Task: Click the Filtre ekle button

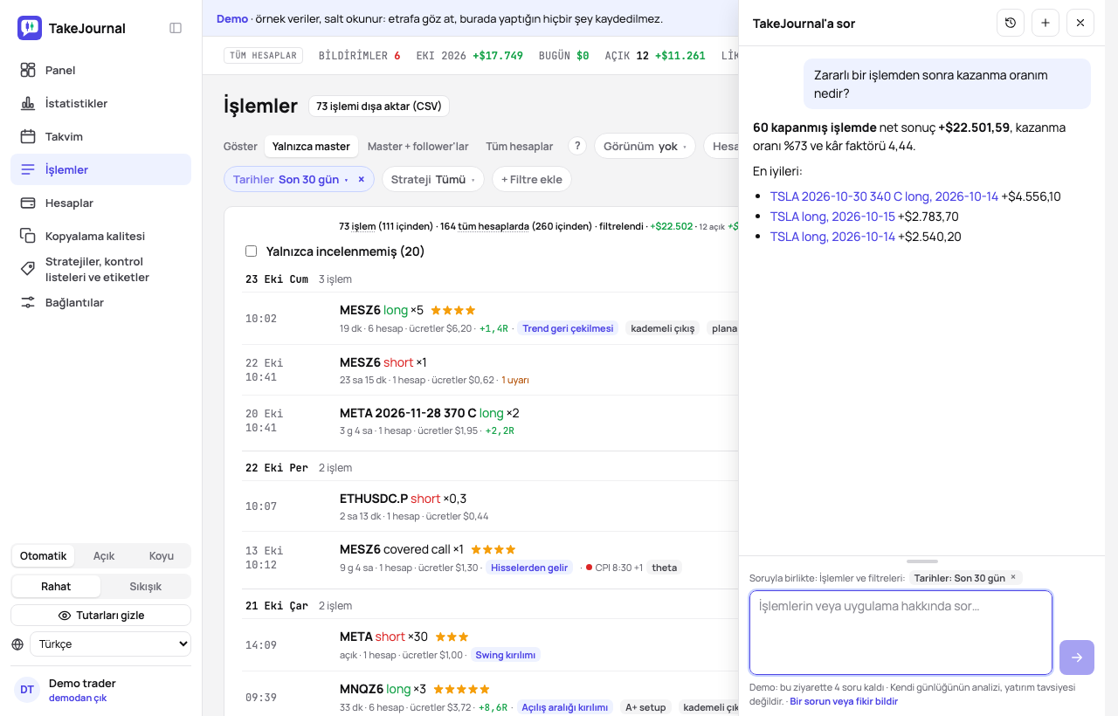Action: pos(532,179)
